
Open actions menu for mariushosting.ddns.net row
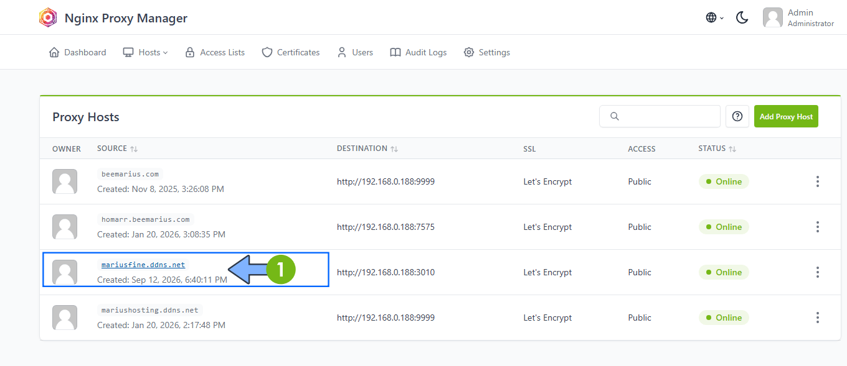tap(817, 318)
